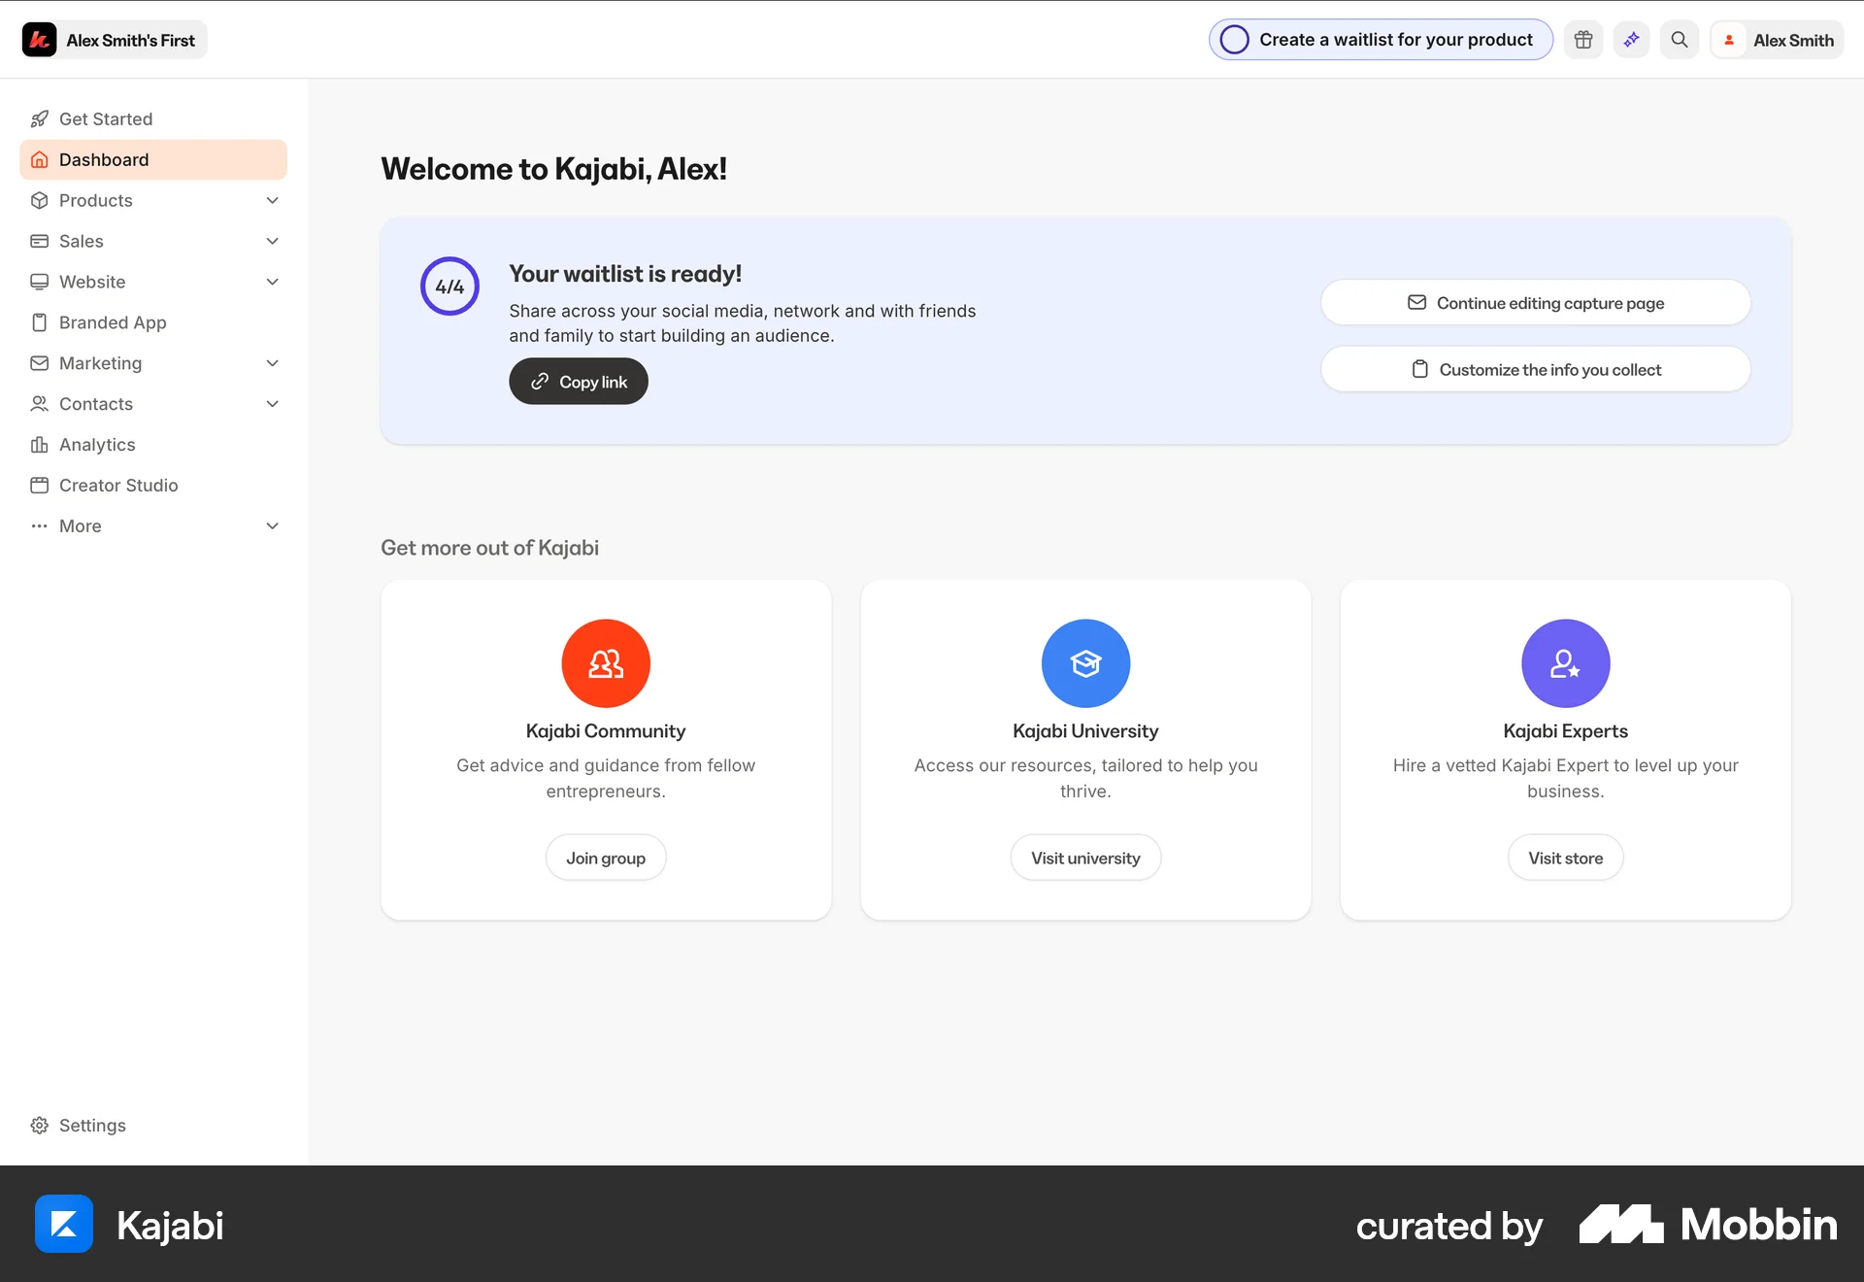The height and width of the screenshot is (1282, 1864).
Task: Click the Copy link button
Action: (x=578, y=381)
